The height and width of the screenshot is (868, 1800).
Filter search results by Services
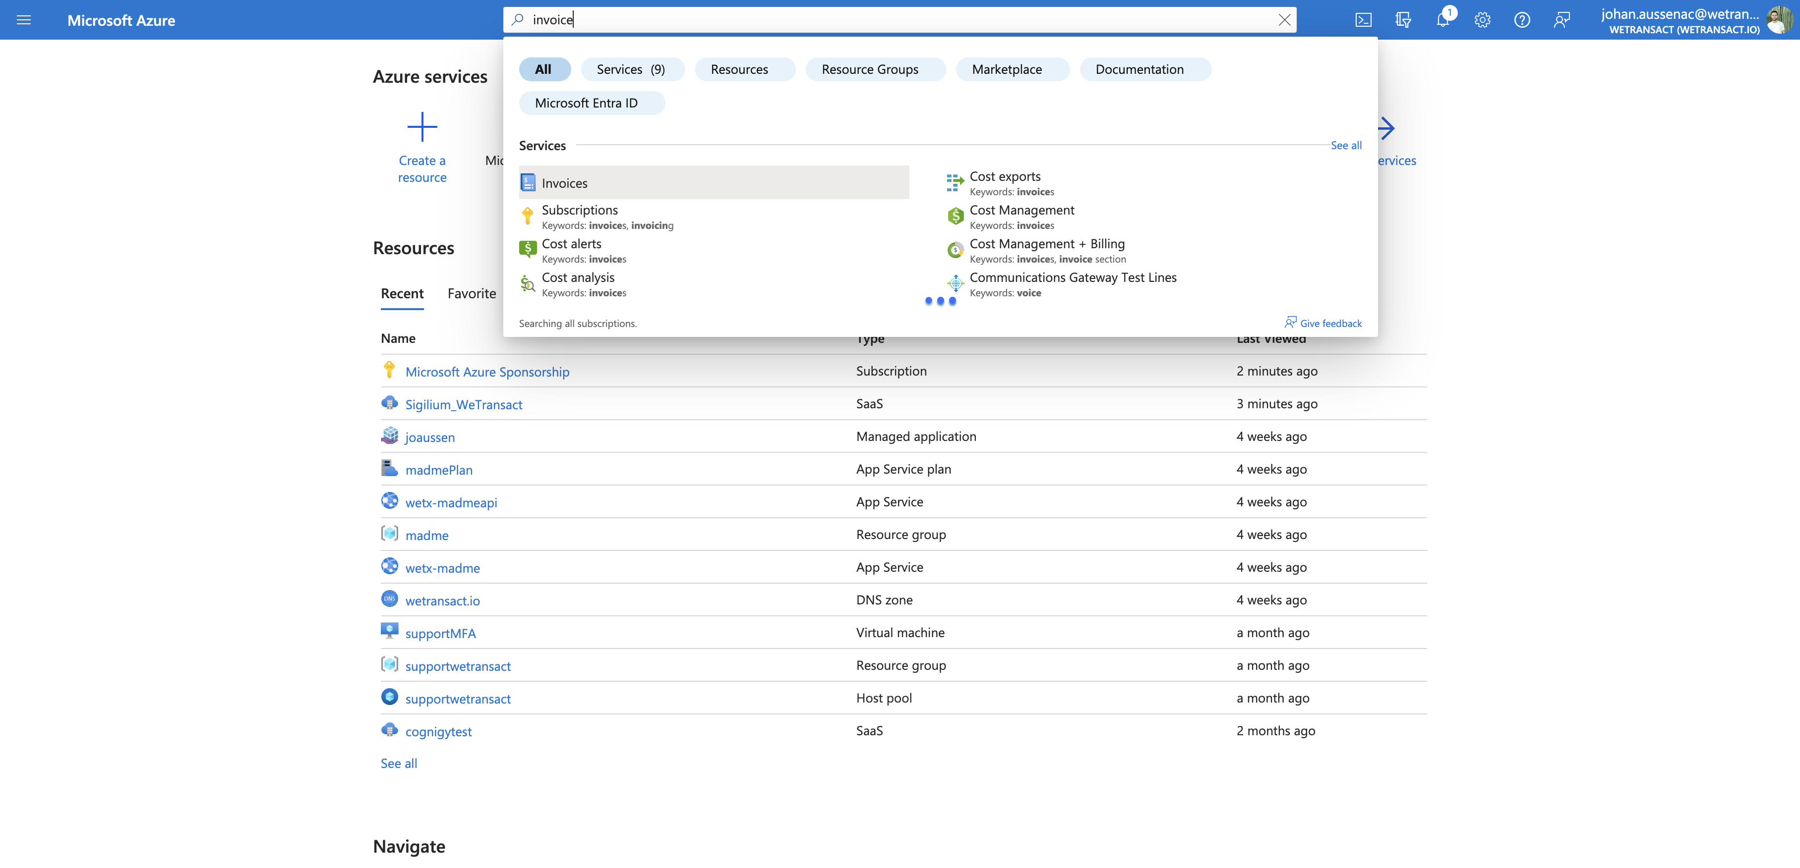[x=632, y=69]
